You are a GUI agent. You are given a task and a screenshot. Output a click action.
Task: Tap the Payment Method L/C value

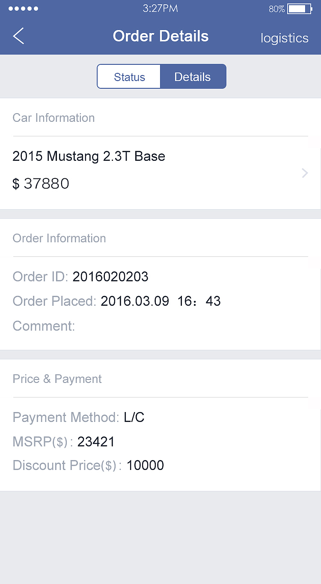click(x=134, y=417)
